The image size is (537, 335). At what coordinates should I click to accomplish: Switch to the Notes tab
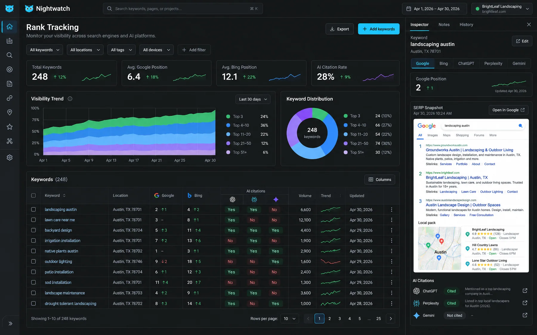[x=444, y=25]
